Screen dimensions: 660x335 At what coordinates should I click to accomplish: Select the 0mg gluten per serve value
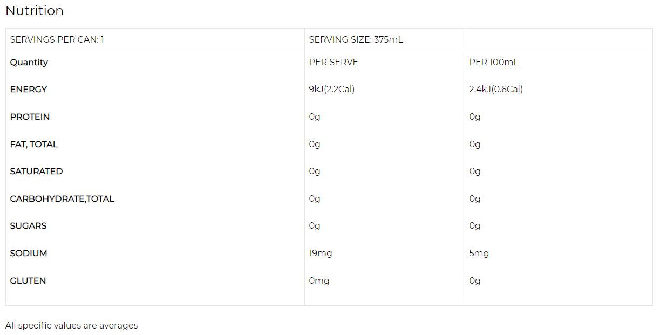click(319, 281)
